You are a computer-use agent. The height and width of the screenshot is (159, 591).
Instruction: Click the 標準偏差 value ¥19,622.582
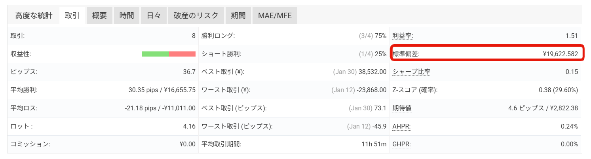tap(561, 54)
